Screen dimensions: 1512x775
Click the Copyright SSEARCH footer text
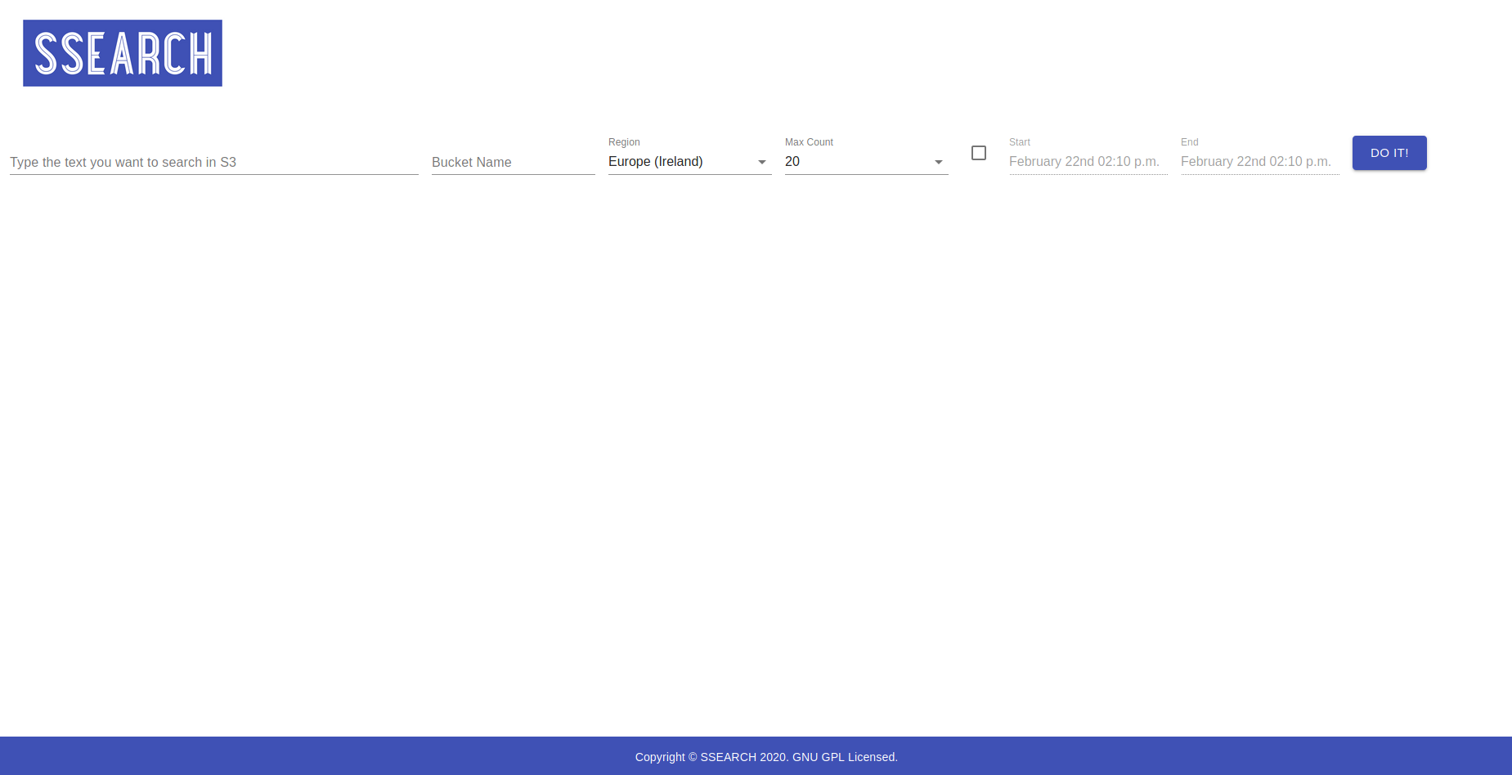[766, 756]
